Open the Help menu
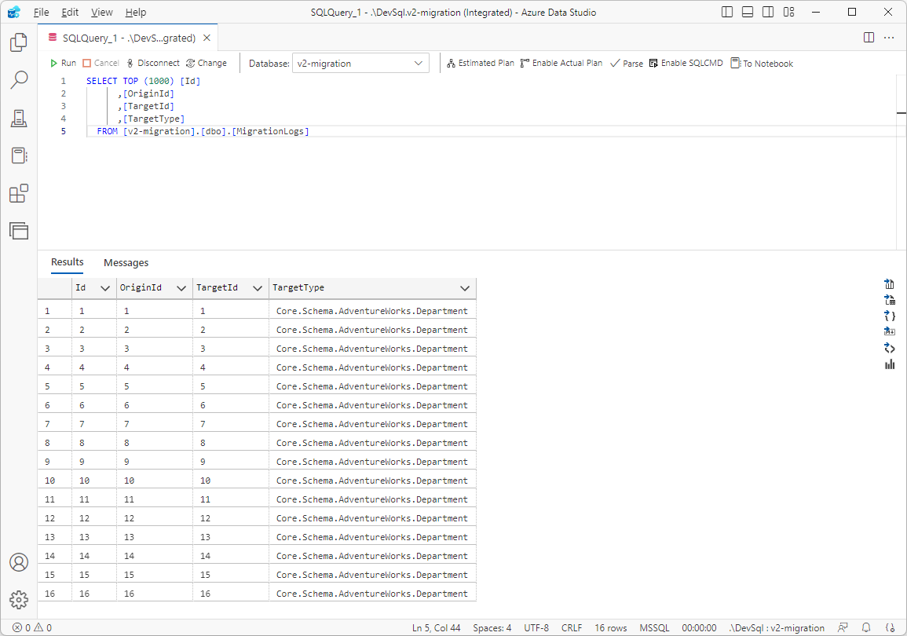This screenshot has height=636, width=907. pyautogui.click(x=136, y=12)
